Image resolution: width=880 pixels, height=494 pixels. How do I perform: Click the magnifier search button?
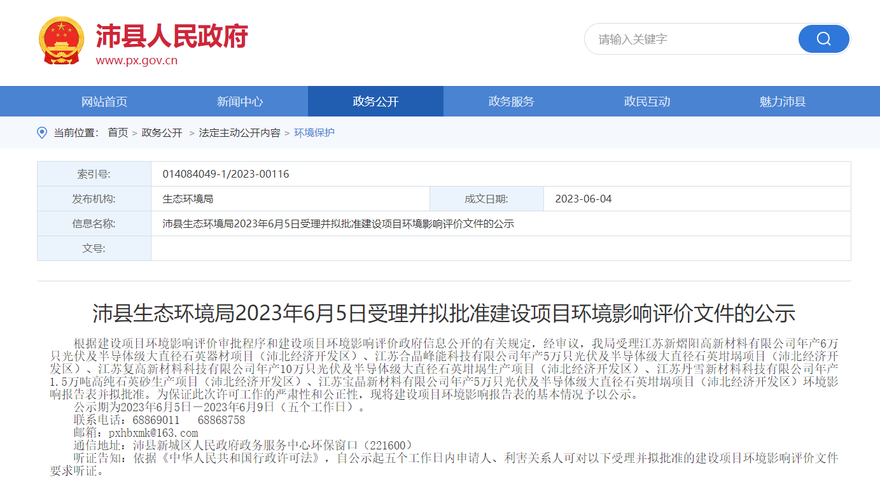point(823,39)
